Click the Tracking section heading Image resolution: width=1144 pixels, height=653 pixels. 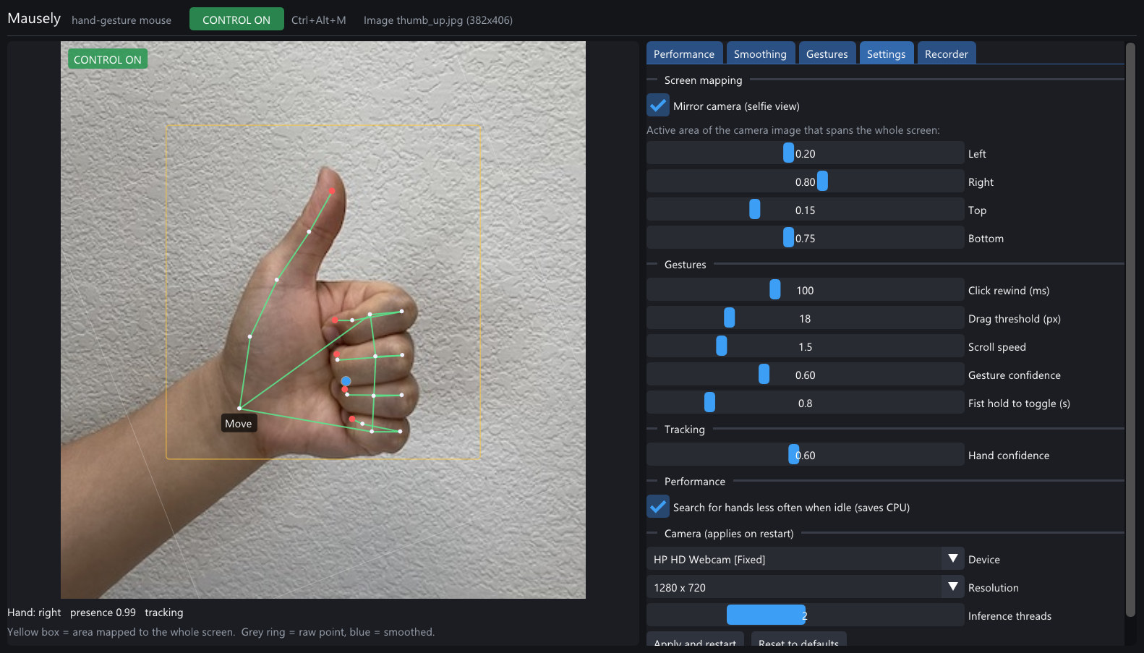684,430
